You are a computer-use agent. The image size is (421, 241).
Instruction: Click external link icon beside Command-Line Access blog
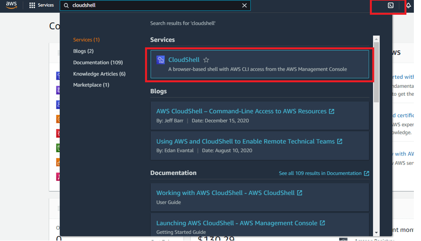click(331, 111)
